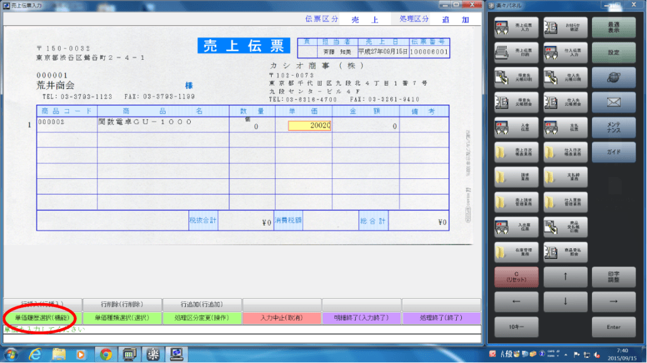This screenshot has height=363, width=647.
Task: Click 行削除(行削除) button
Action: (122, 304)
